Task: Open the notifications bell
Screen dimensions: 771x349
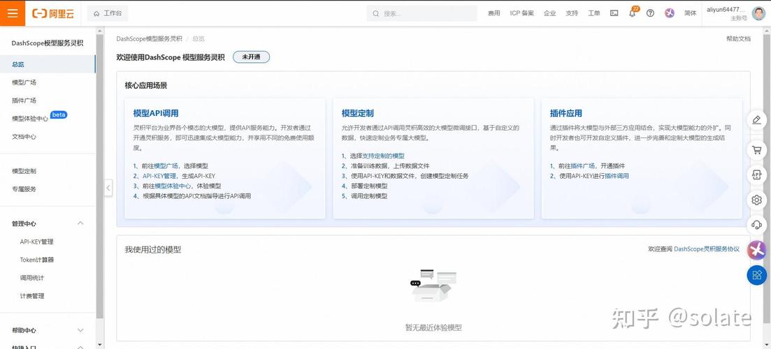Action: coord(633,13)
